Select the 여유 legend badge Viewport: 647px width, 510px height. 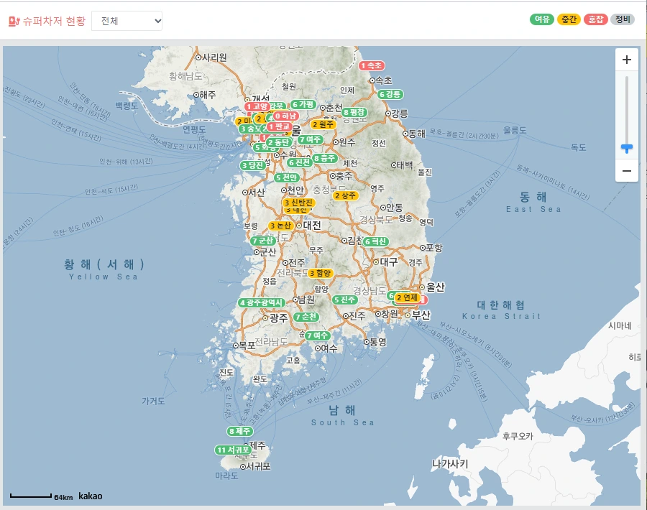pyautogui.click(x=542, y=19)
